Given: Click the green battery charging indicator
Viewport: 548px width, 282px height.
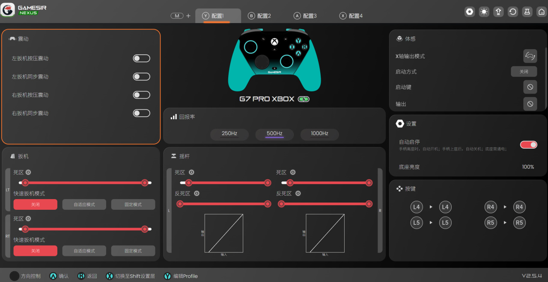Looking at the screenshot, I should [x=304, y=99].
